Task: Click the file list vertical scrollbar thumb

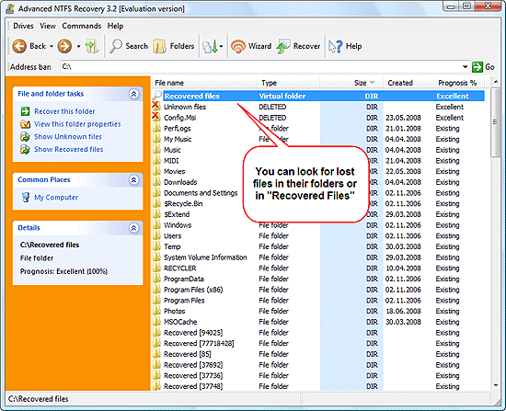Action: click(x=495, y=121)
